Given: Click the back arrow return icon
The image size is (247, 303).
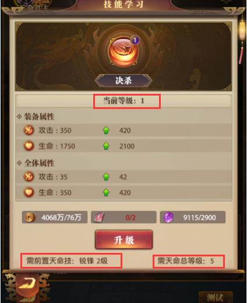Looking at the screenshot, I should tap(27, 283).
